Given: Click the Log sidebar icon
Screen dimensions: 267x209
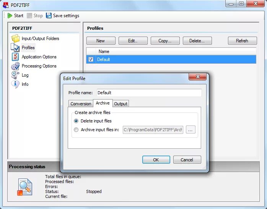Looking at the screenshot, I should coord(15,75).
